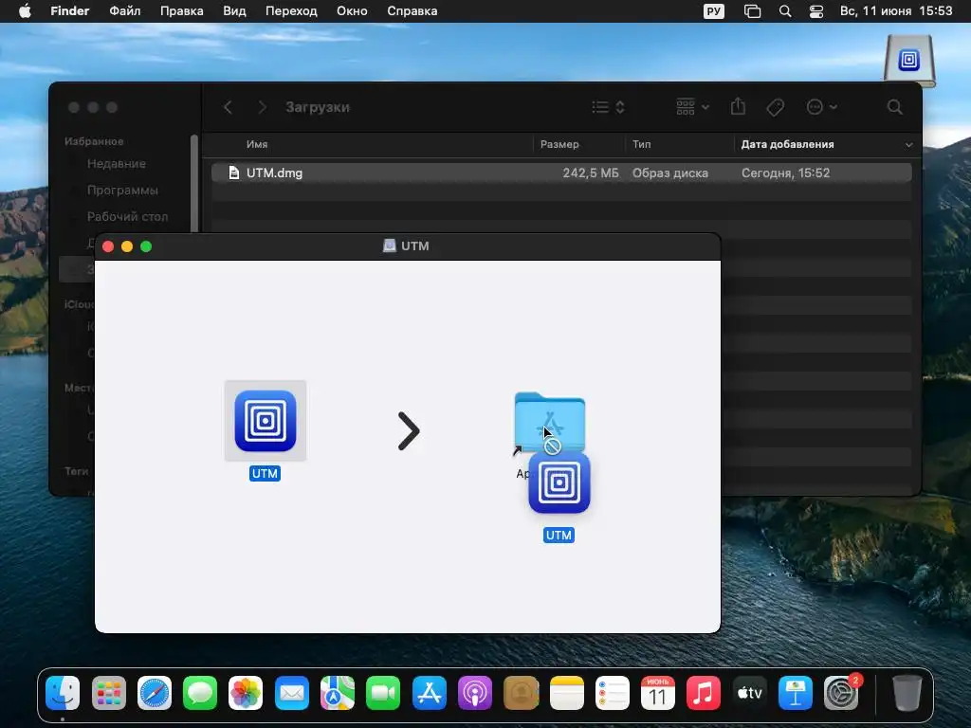Viewport: 971px width, 728px height.
Task: Click the UTM label under the app icon
Action: (x=266, y=474)
